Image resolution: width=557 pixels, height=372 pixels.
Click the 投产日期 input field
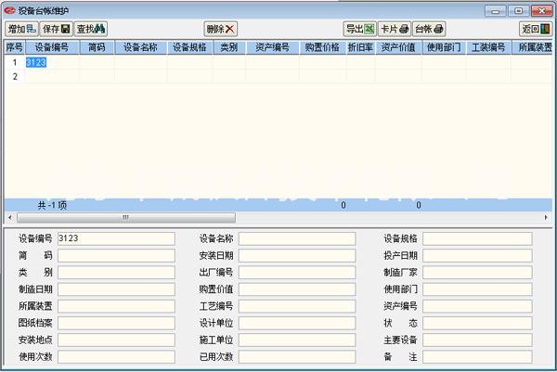click(477, 255)
